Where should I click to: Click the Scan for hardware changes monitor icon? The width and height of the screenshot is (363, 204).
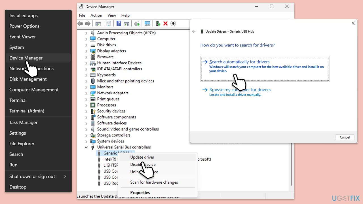(x=147, y=24)
